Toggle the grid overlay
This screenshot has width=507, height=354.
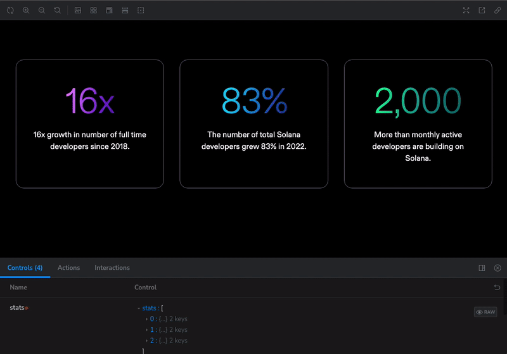pyautogui.click(x=93, y=10)
